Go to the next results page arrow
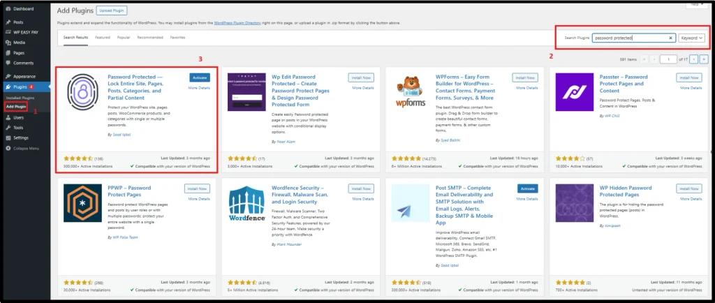The width and height of the screenshot is (715, 303). pyautogui.click(x=693, y=59)
